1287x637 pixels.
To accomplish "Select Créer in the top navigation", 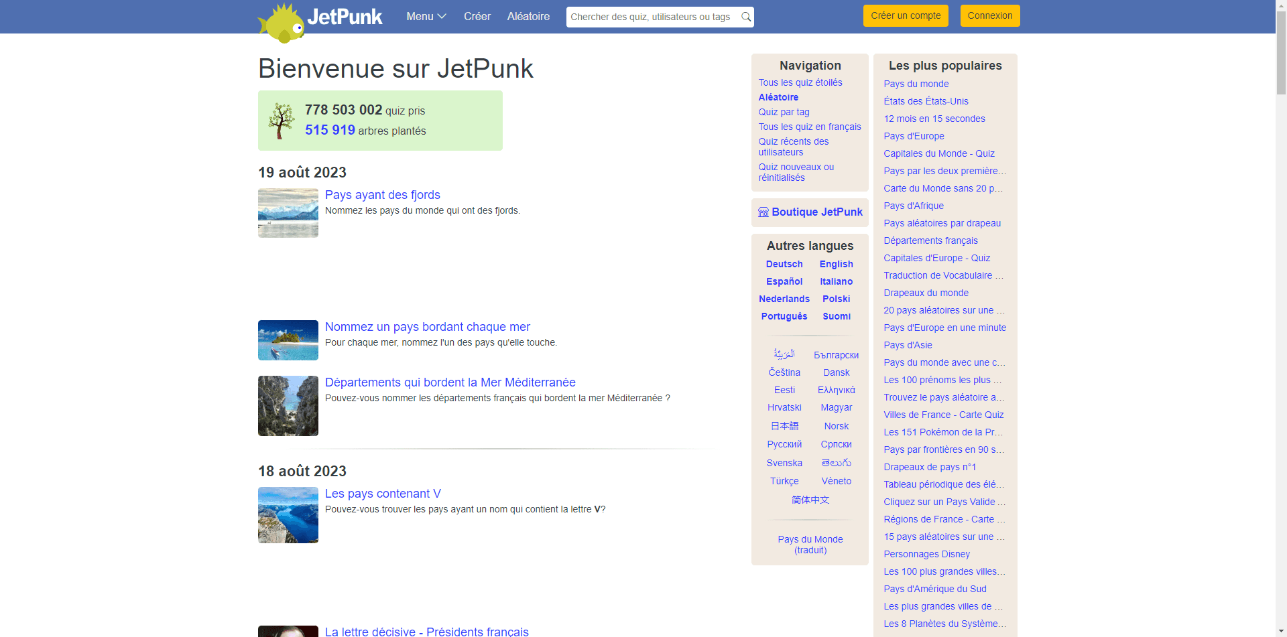I will pyautogui.click(x=477, y=17).
